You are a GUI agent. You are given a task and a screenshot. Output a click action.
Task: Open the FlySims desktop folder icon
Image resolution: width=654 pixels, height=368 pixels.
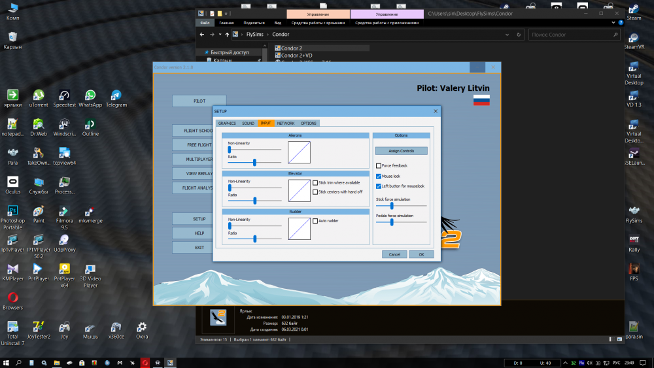point(634,214)
